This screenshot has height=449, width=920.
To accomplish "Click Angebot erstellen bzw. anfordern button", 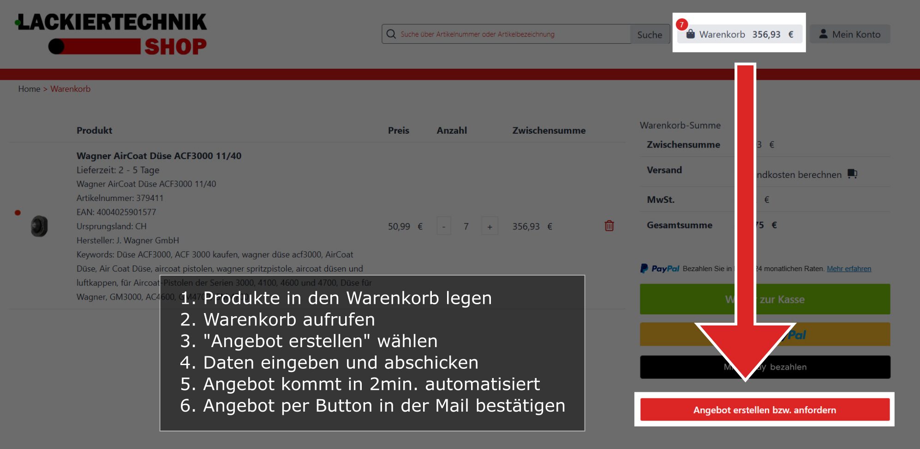I will [765, 410].
